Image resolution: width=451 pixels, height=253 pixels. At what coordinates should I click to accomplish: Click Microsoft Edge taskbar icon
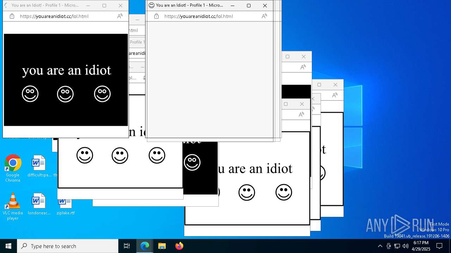coord(145,246)
